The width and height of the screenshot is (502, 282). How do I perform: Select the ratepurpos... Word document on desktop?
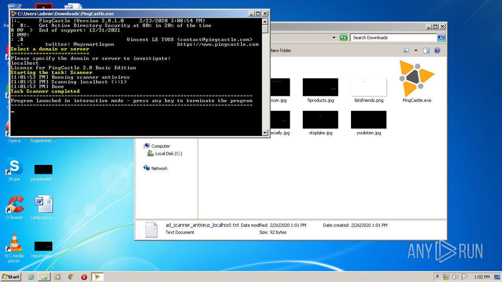tap(43, 208)
